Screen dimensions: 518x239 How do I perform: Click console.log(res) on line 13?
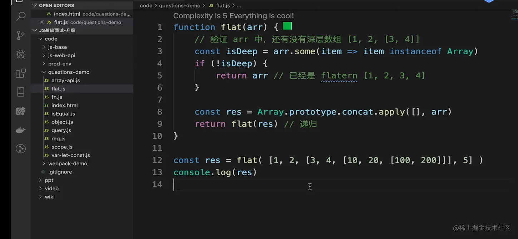tap(215, 172)
